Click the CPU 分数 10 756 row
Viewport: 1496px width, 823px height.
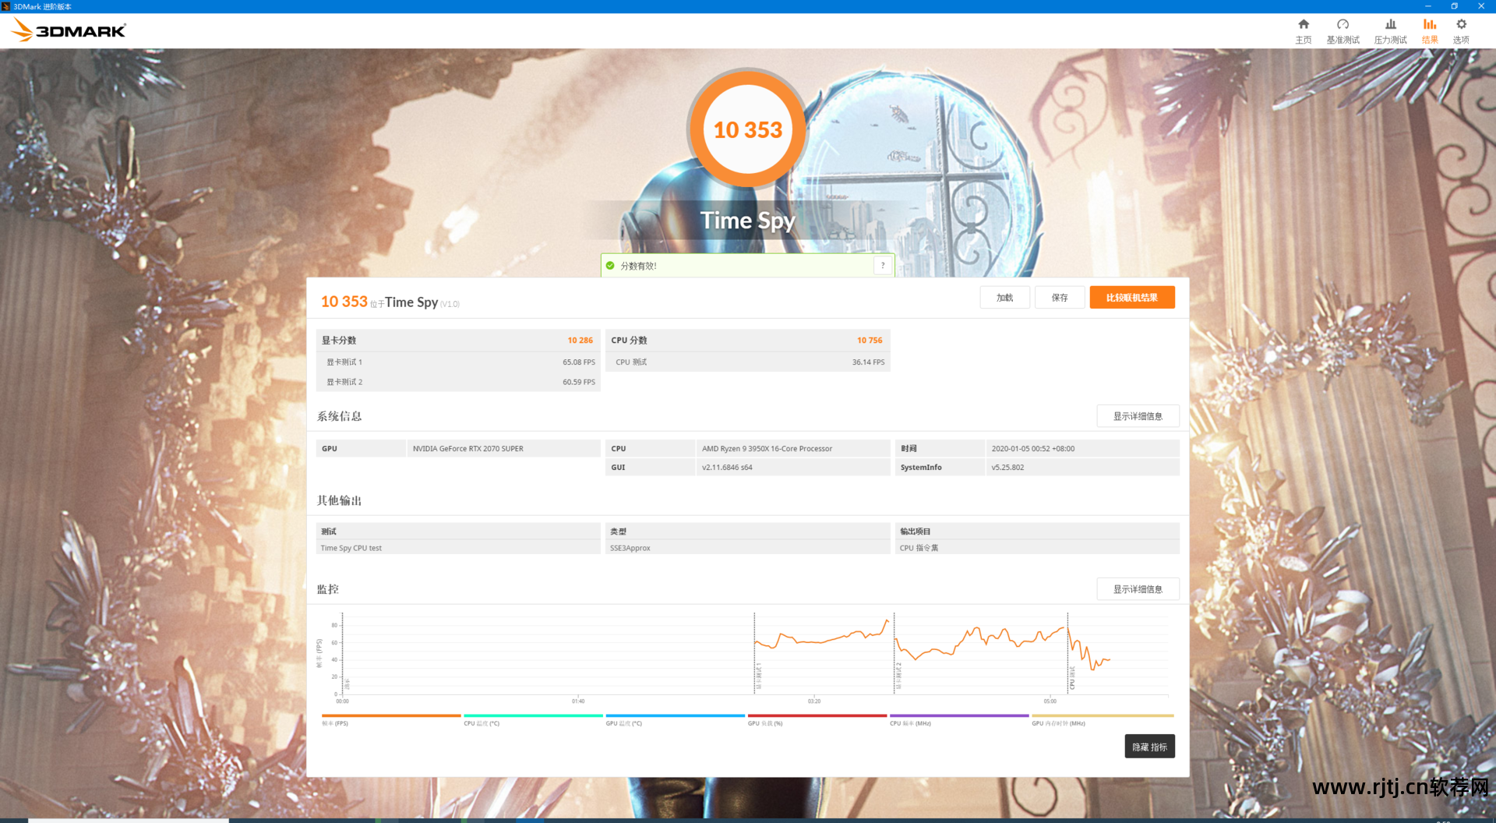[x=748, y=341]
